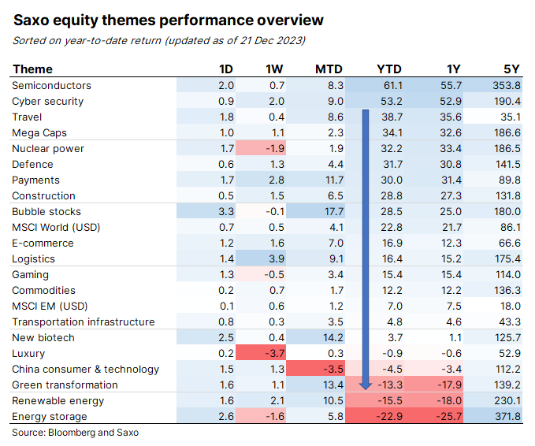
Task: Click the red Luxury 1W cell showing -3.7
Action: [266, 353]
